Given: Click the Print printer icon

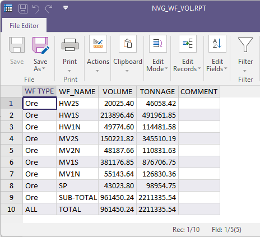Looking at the screenshot, I should point(70,45).
